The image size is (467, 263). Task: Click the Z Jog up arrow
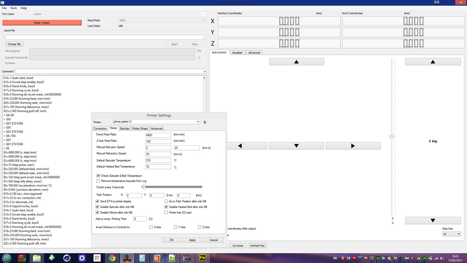(x=433, y=62)
